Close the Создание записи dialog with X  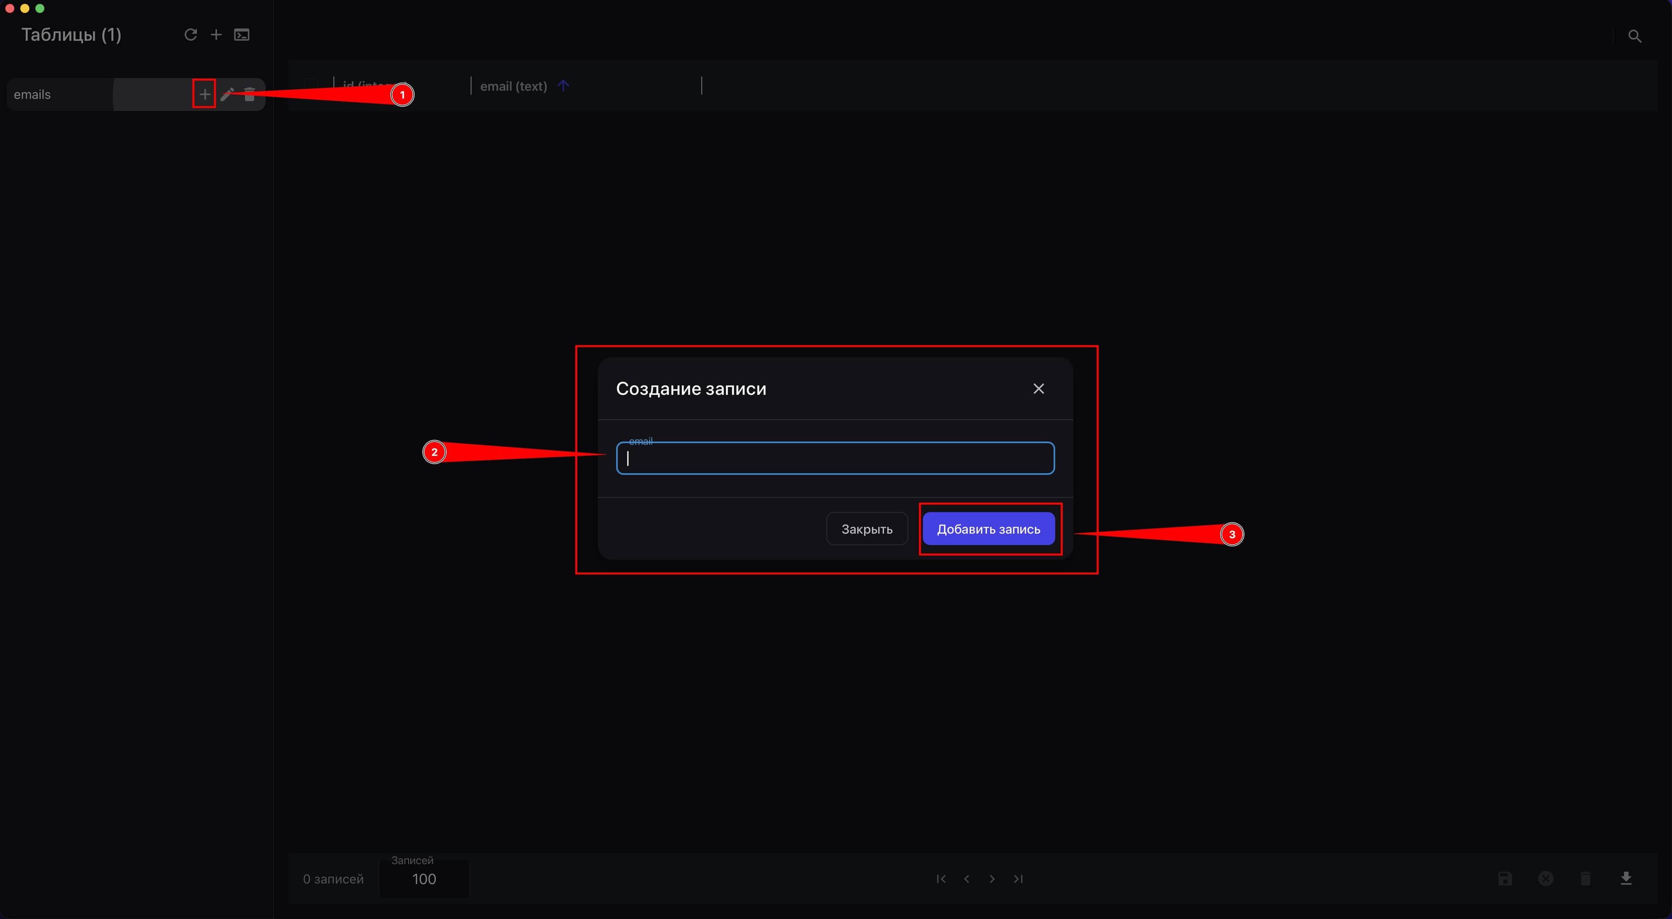(1038, 388)
